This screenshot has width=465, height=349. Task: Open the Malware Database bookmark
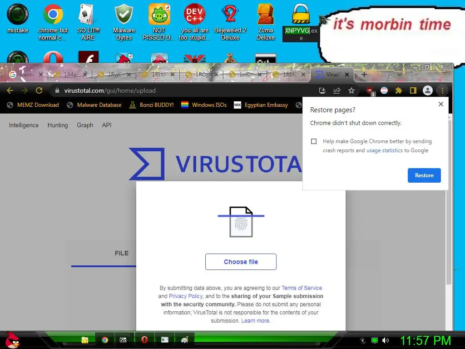point(94,105)
